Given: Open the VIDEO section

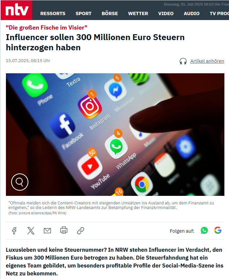Looking at the screenshot, I should 166,13.
